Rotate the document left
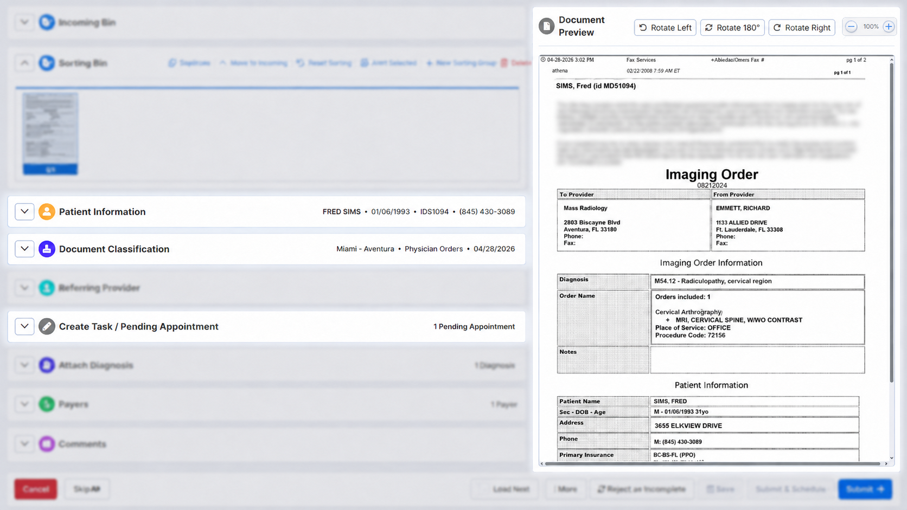 (x=665, y=28)
